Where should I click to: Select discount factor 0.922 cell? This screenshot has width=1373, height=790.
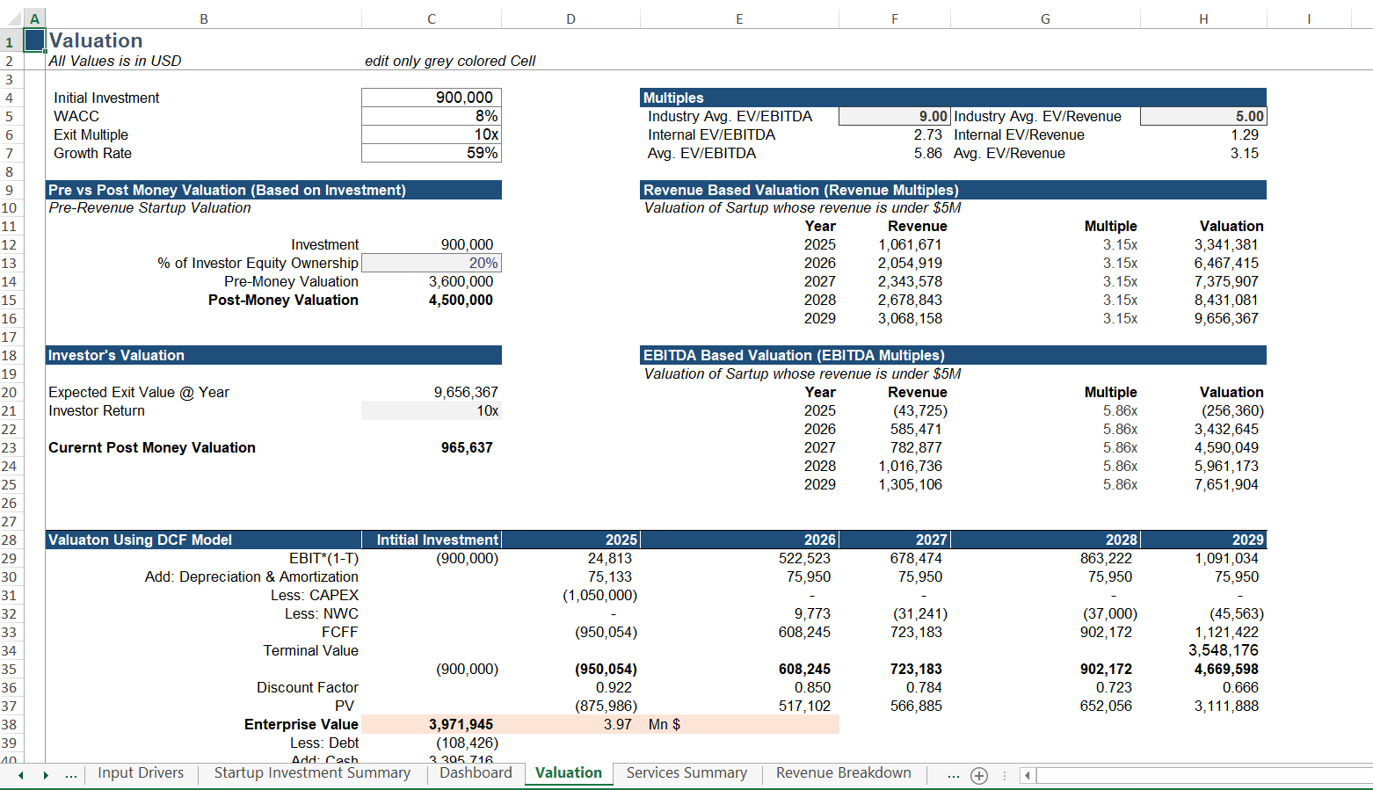point(570,687)
